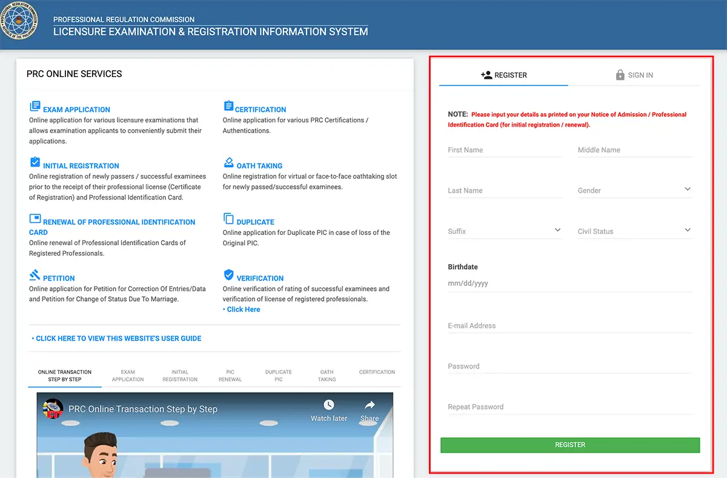The width and height of the screenshot is (727, 478).
Task: Click the Verification shield icon
Action: [228, 275]
